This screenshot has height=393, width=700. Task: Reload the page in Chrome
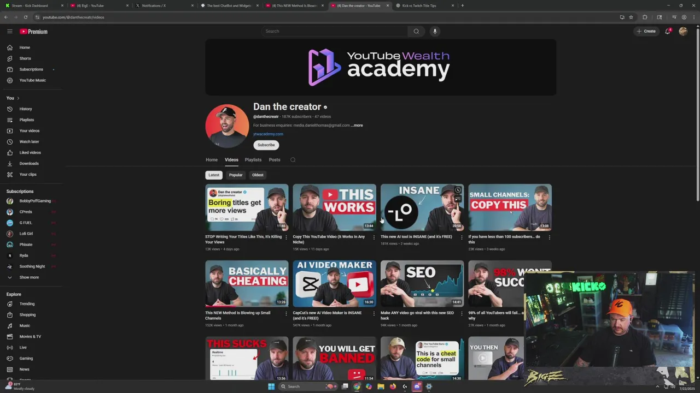25,17
